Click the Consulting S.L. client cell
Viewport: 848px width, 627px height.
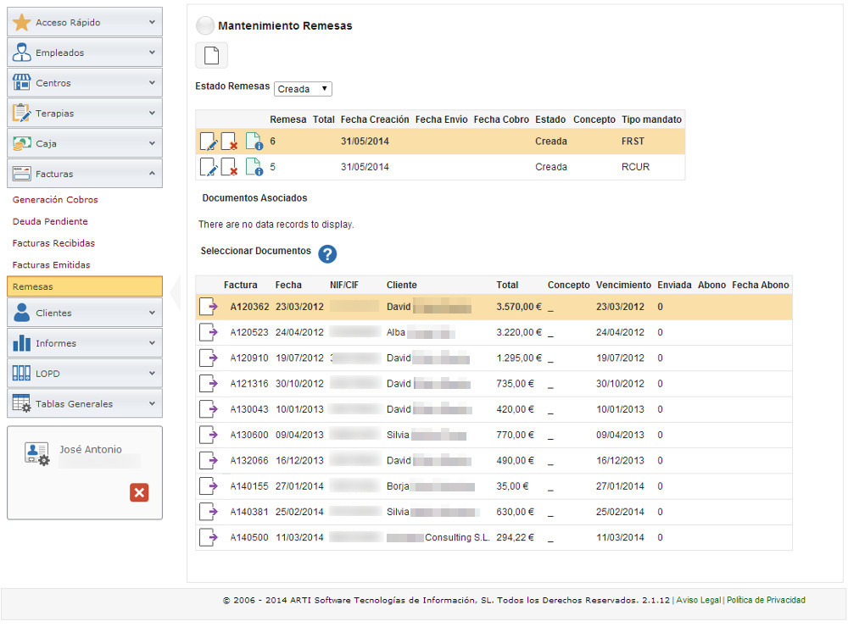[x=438, y=537]
